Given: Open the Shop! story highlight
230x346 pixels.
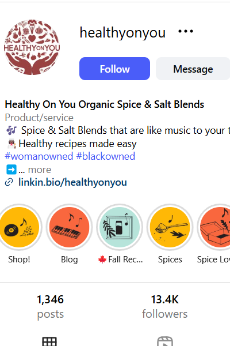Looking at the screenshot, I should (x=20, y=227).
